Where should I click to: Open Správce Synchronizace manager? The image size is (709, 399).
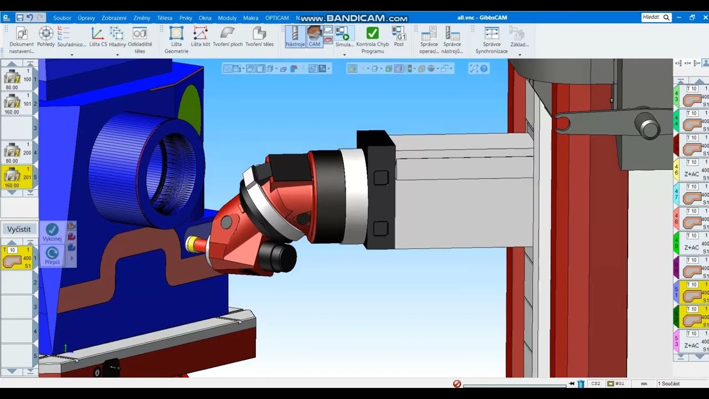pos(491,39)
